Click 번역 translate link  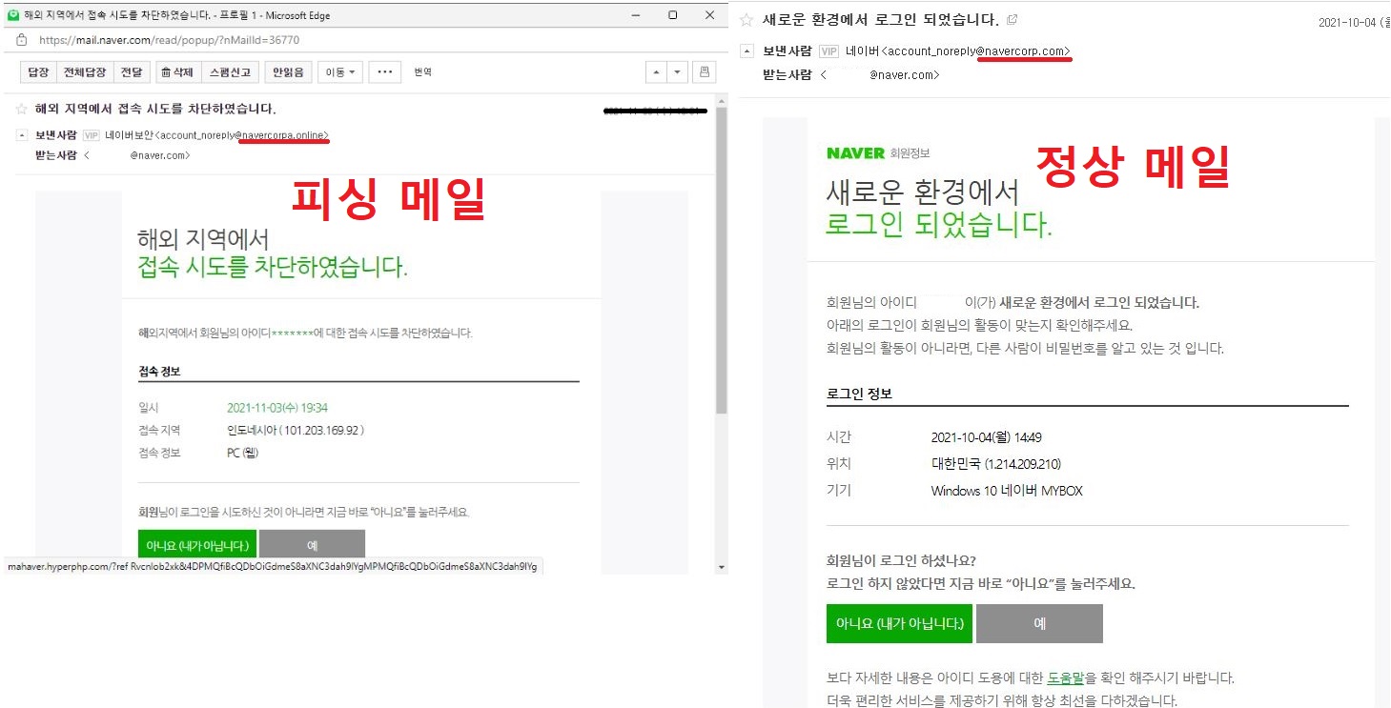(x=422, y=72)
